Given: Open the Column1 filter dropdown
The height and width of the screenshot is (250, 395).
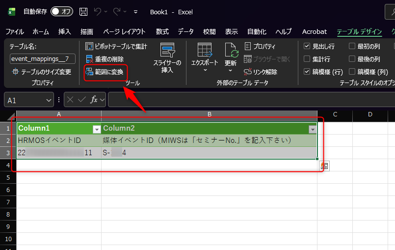Looking at the screenshot, I should tap(96, 129).
